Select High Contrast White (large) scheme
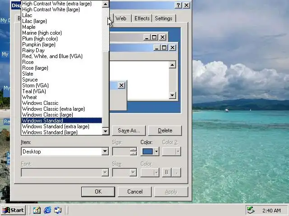Screen dimensions: 289x216 pyautogui.click(x=61, y=9)
